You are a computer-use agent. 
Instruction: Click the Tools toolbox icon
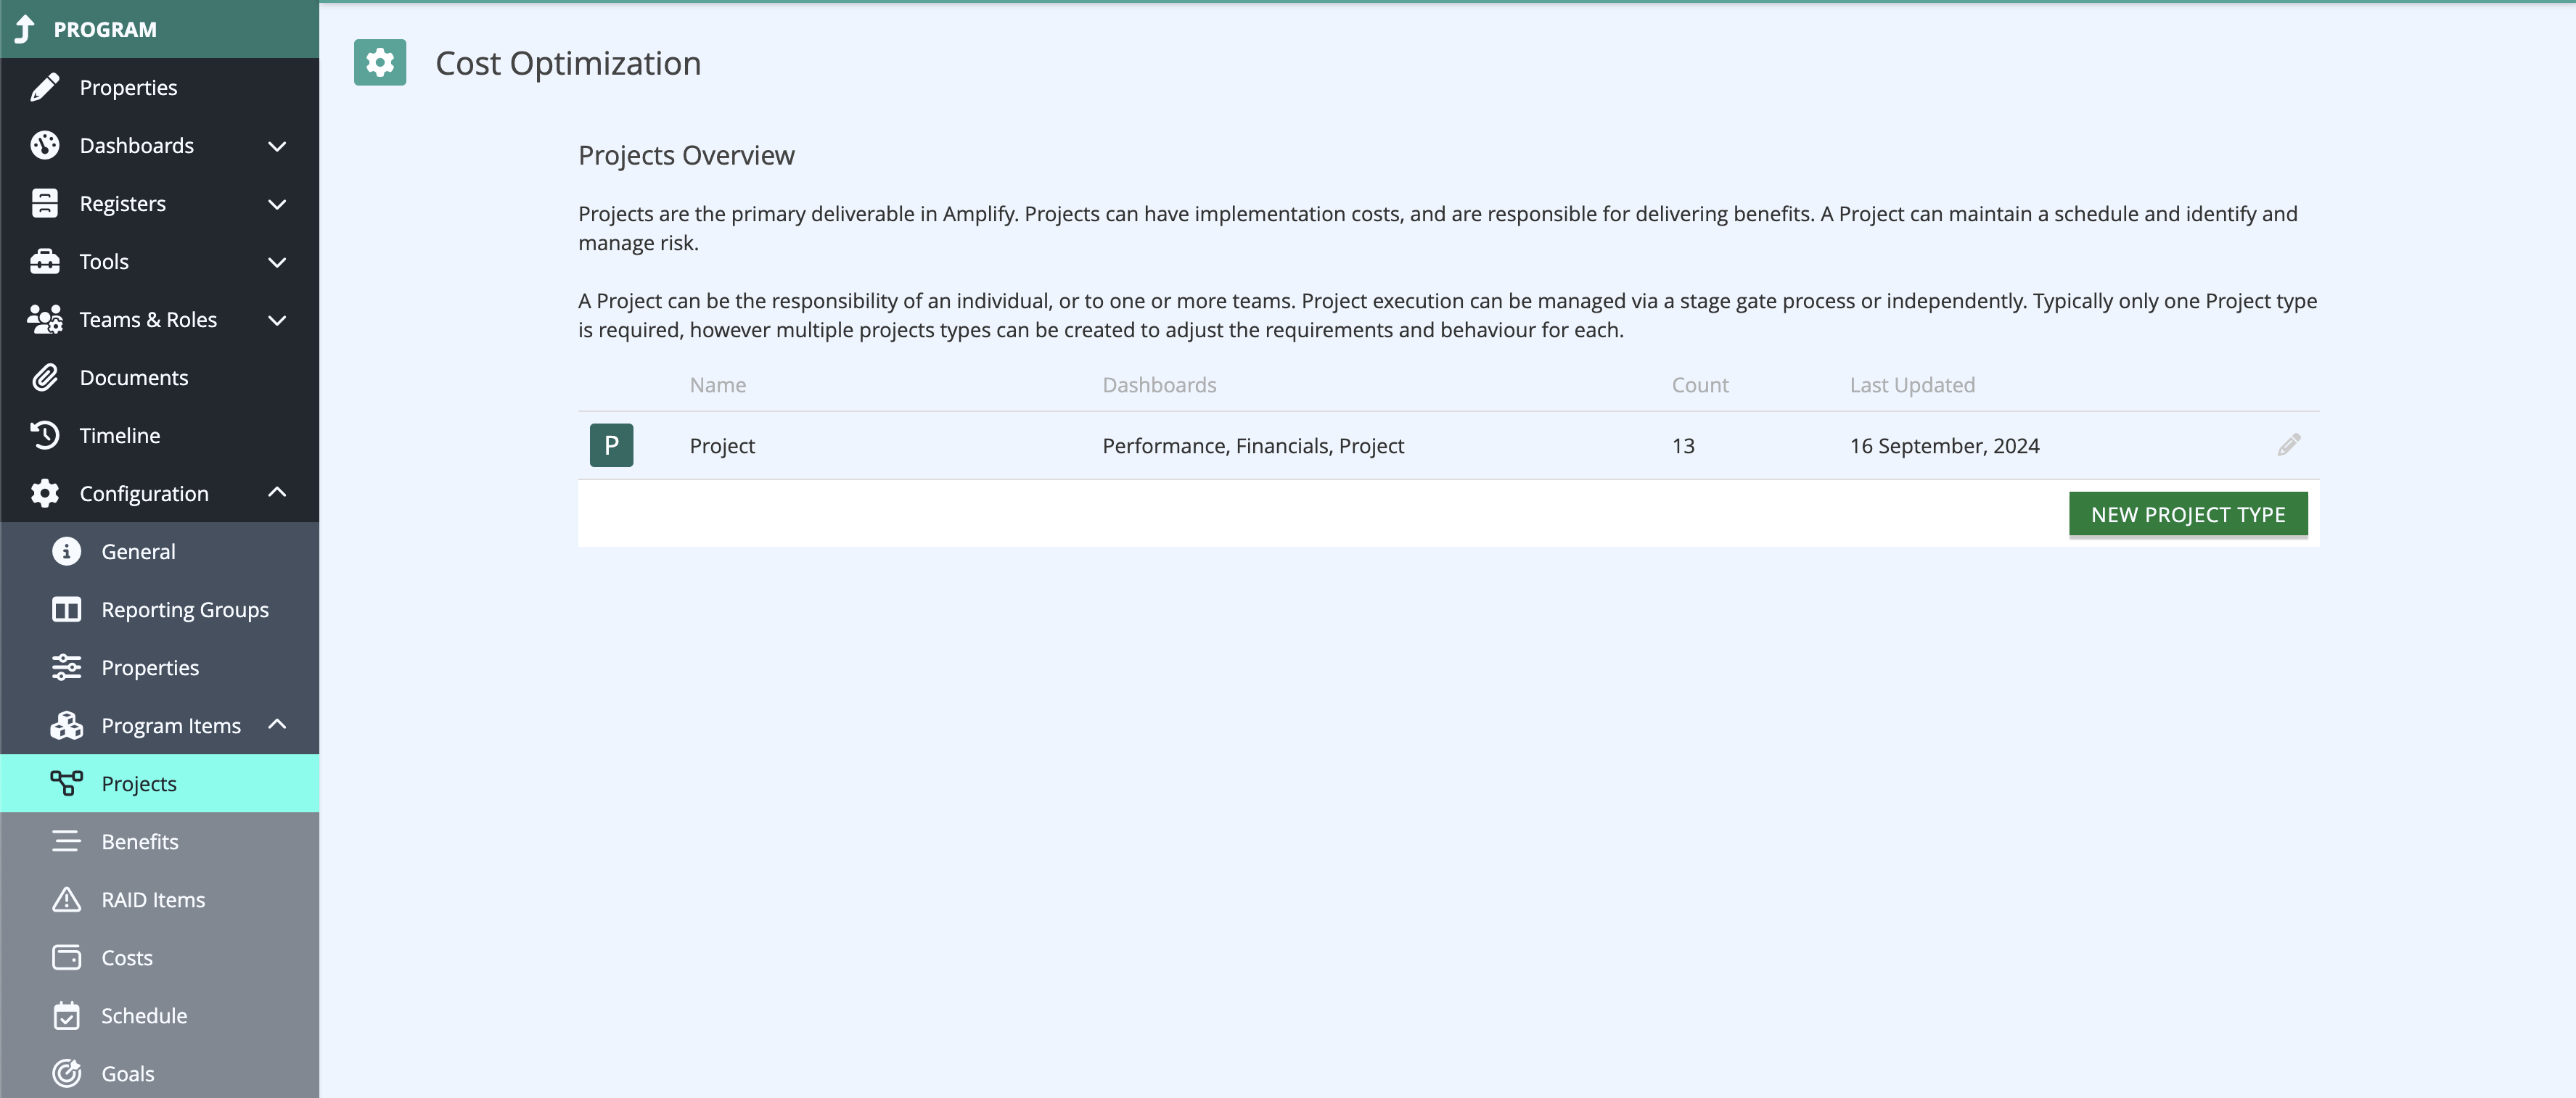tap(44, 262)
